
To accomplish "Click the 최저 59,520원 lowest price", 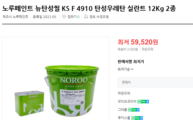I will pos(138,42).
